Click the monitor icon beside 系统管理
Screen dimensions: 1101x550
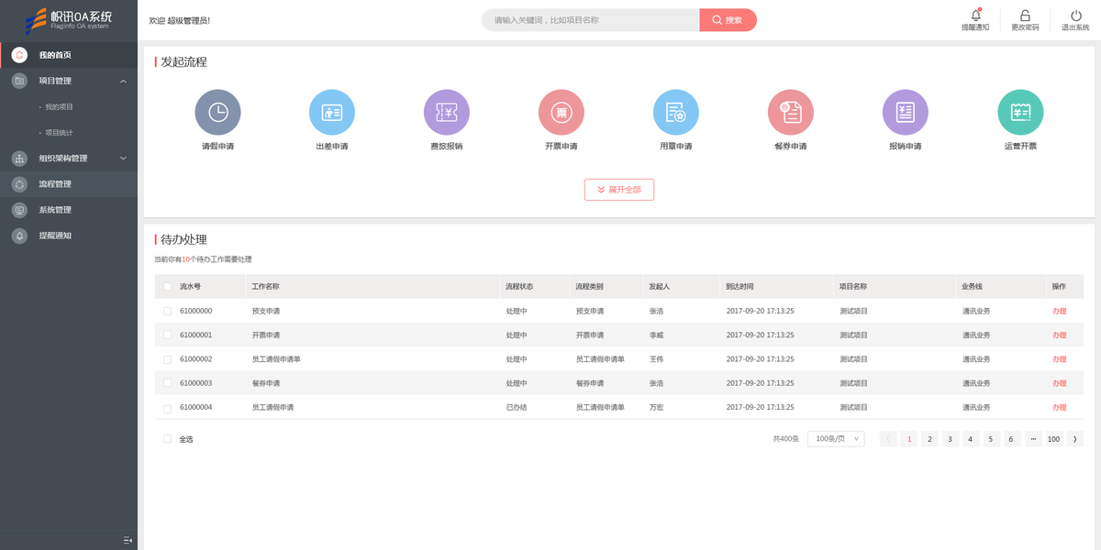pyautogui.click(x=19, y=210)
